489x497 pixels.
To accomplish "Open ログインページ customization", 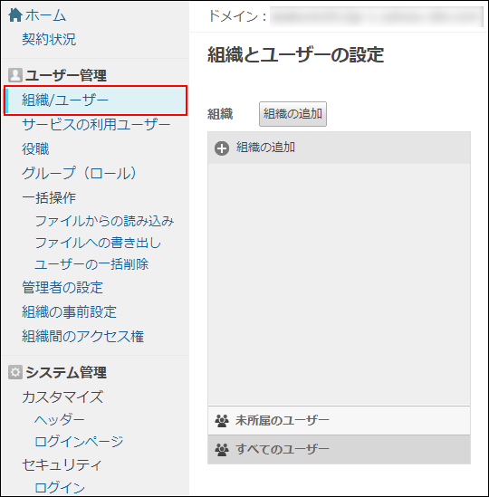I will pos(79,441).
